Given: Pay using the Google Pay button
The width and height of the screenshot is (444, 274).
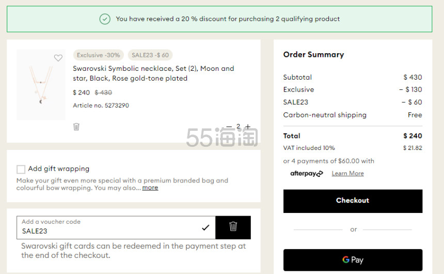Looking at the screenshot, I should 353,260.
